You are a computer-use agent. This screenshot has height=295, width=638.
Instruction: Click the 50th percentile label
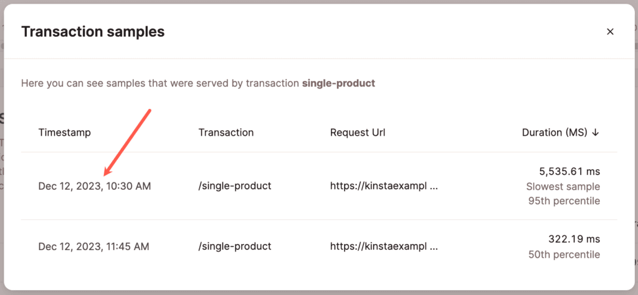[x=563, y=255]
